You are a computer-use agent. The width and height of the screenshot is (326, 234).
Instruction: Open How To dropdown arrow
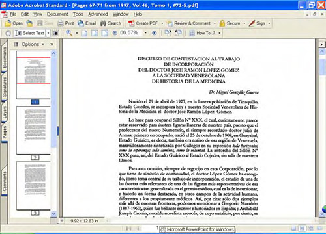tap(220, 33)
